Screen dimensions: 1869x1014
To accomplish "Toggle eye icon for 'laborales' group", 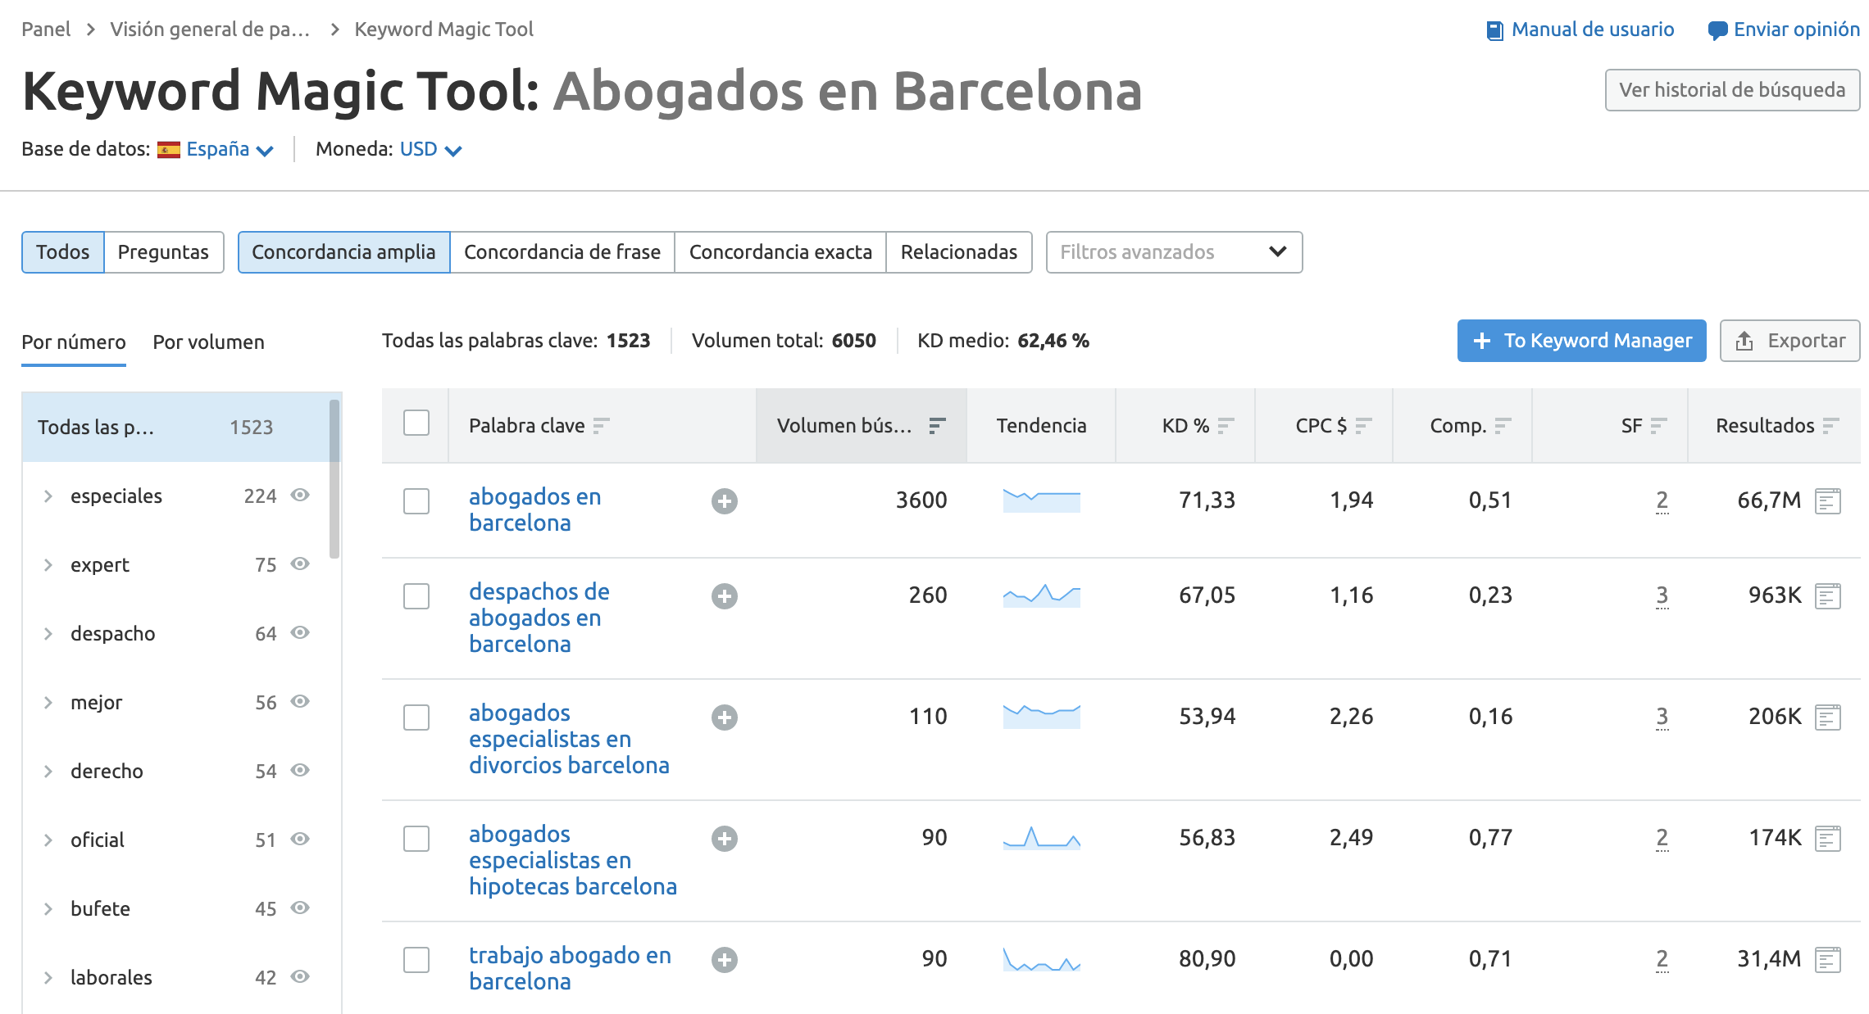I will [x=301, y=976].
